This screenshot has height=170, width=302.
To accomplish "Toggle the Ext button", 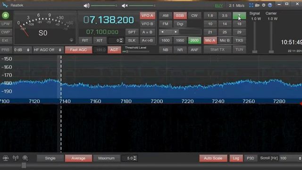I will pos(6,40).
